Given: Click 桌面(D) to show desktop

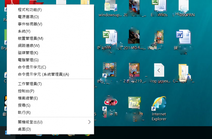Looking at the screenshot, I should point(50,129).
